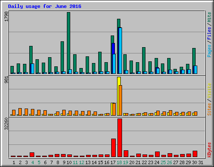Screen dimensions: 214x167
Task: Click the red KBytes bar on day 30
Action: [195, 154]
